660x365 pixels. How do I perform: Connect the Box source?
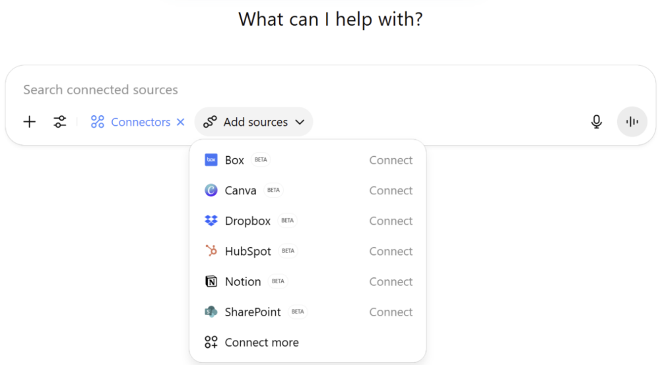(391, 160)
